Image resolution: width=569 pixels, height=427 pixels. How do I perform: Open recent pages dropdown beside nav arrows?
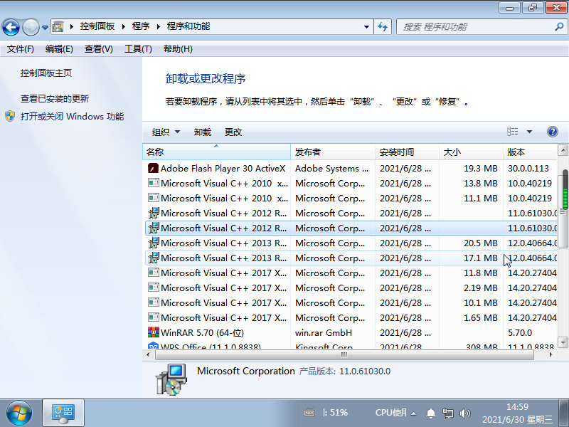point(45,27)
